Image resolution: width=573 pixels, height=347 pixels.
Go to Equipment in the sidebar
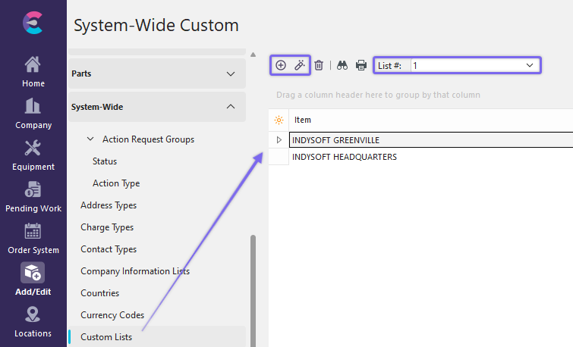click(x=33, y=155)
